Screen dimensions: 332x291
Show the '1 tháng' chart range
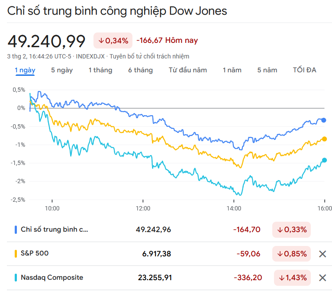100,70
